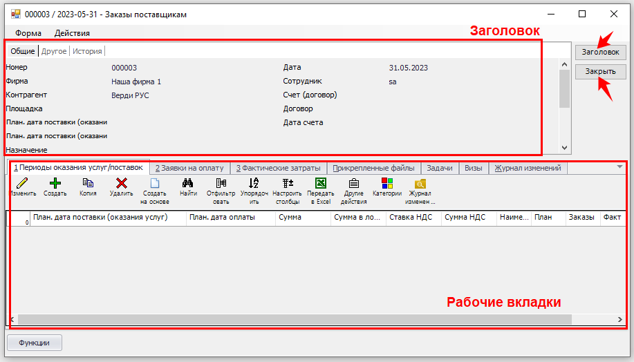Export via Передать в Excel icon
This screenshot has width=634, height=362.
[320, 184]
